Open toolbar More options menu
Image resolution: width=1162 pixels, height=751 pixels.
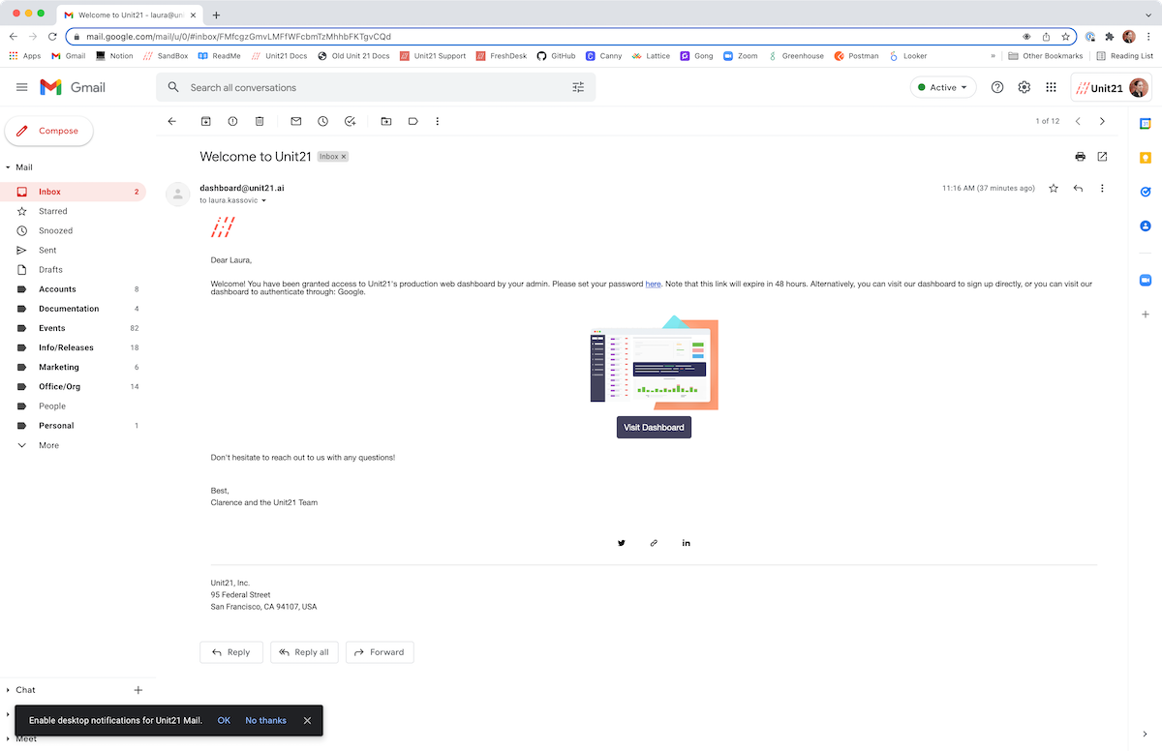pos(438,121)
